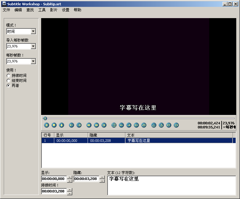Click the subtitle text editing box

[x=171, y=186]
